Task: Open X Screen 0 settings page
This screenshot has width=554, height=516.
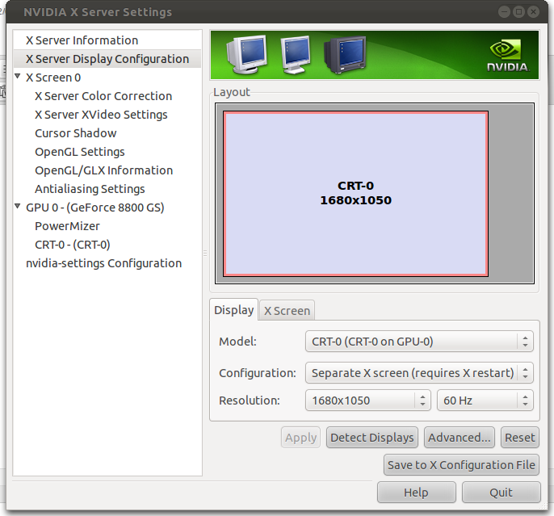Action: (53, 78)
